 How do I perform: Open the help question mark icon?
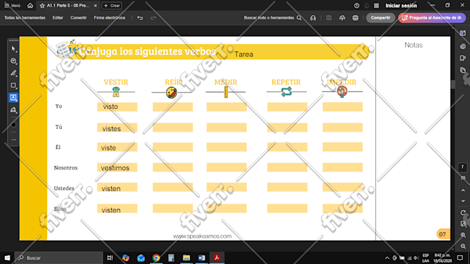coord(357,6)
